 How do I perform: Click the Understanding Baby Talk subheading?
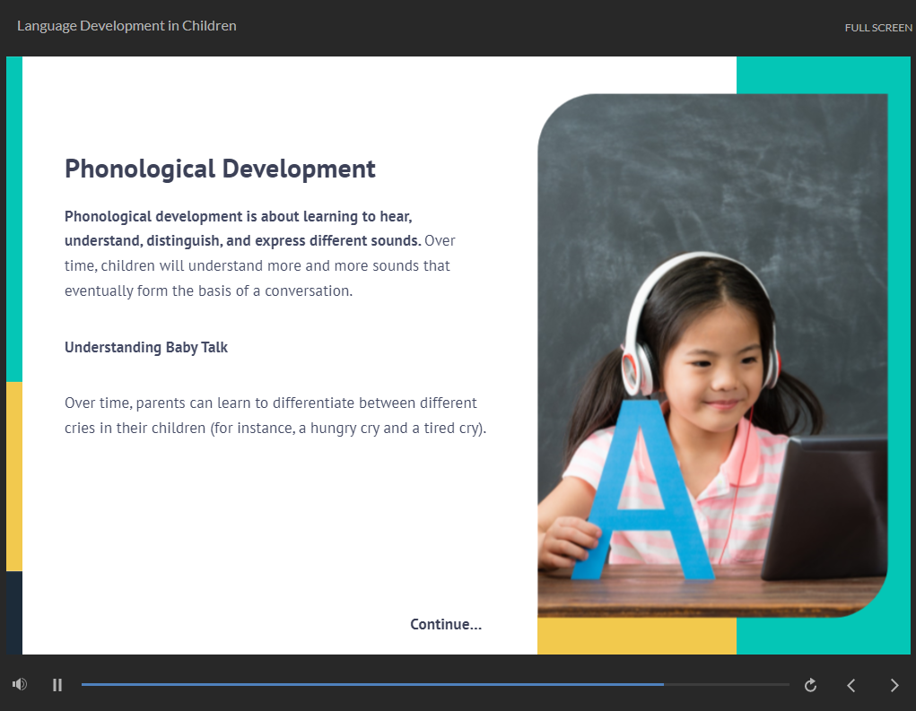coord(146,347)
